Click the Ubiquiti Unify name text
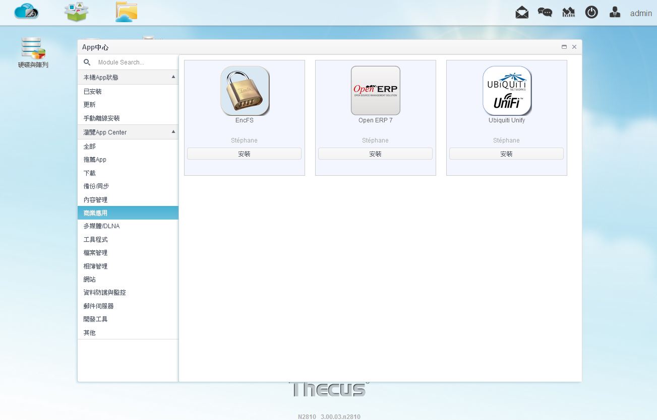This screenshot has height=420, width=657. pos(507,120)
